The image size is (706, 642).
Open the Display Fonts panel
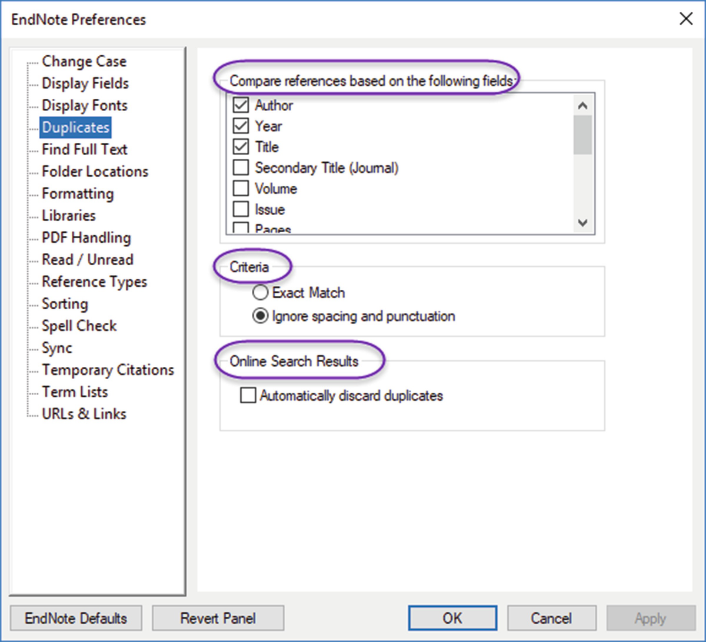84,105
